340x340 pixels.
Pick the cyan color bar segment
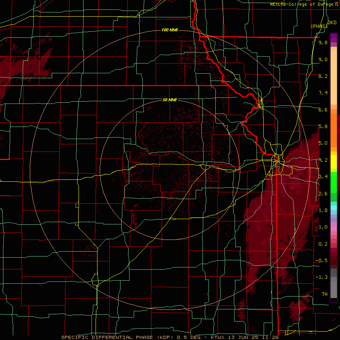click(334, 207)
